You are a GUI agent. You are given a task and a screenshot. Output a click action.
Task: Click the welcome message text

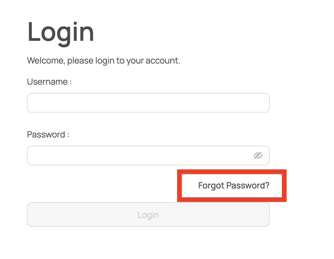click(x=104, y=60)
